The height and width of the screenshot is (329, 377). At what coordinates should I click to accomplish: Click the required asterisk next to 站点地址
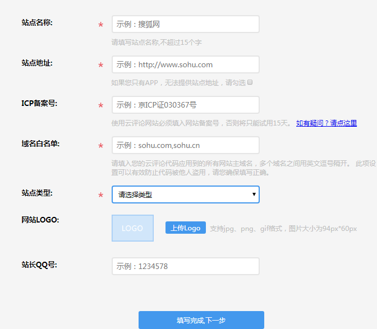[x=100, y=66]
